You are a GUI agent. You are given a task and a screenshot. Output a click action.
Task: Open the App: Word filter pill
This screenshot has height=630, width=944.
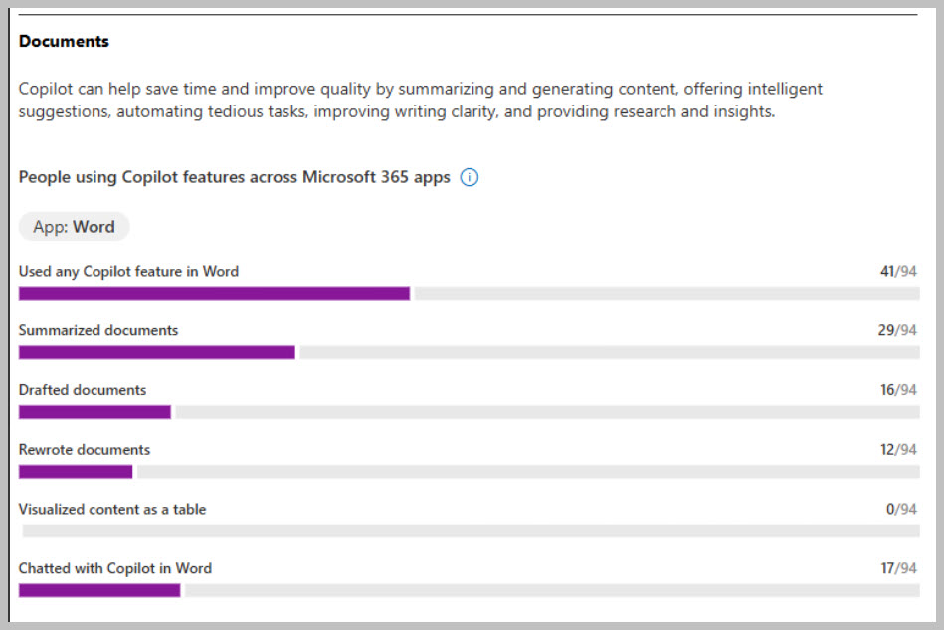(x=75, y=227)
